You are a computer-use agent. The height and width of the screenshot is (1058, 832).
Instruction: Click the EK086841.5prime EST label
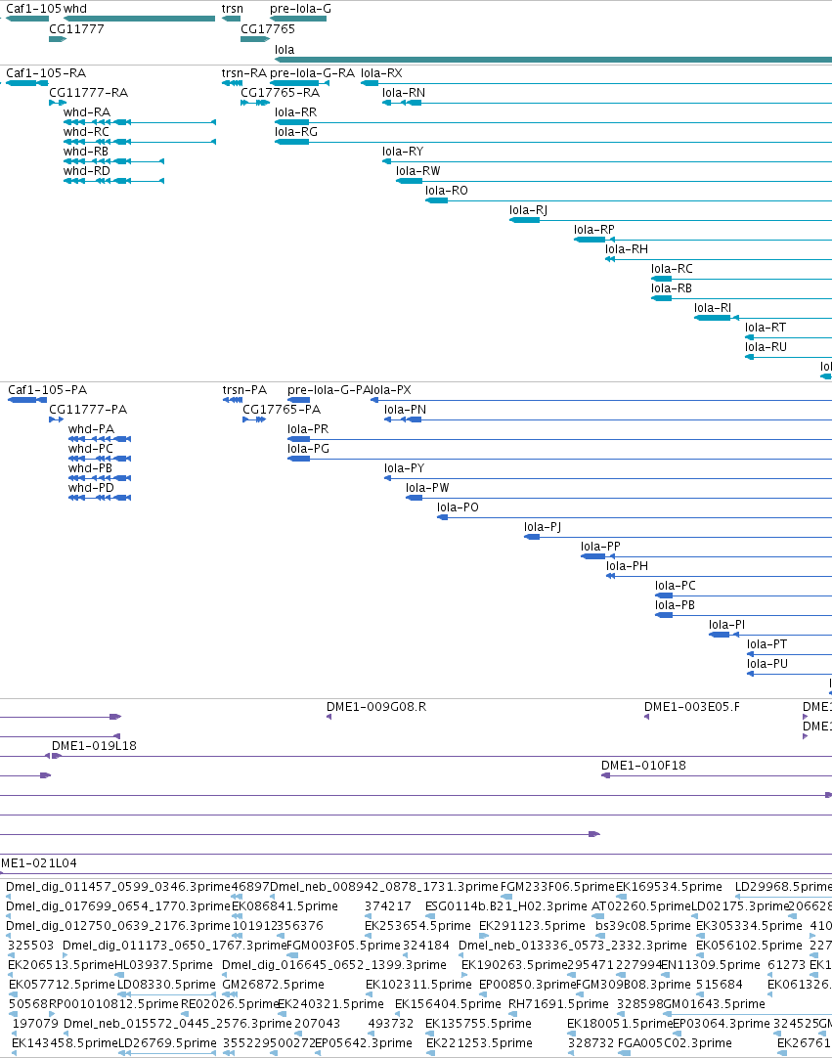pyautogui.click(x=285, y=906)
